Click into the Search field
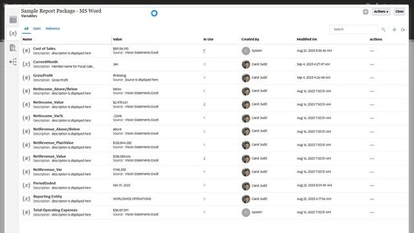 click(354, 29)
